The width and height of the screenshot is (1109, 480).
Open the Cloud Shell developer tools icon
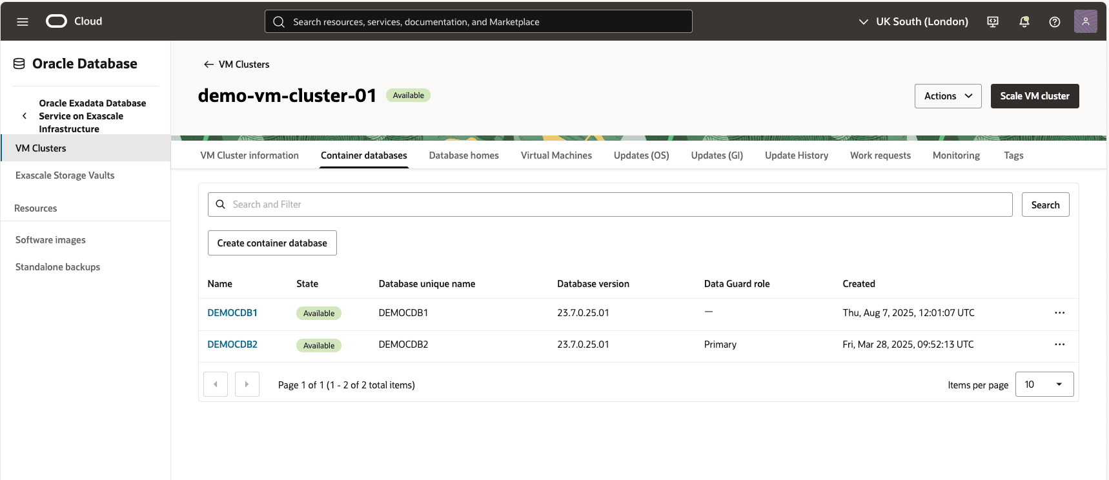pos(993,22)
